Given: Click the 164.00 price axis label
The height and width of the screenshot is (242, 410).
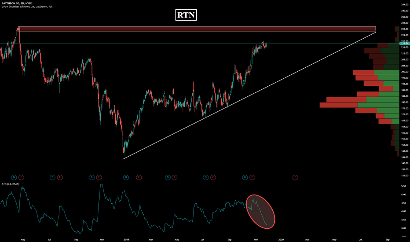Looking at the screenshot, I should [405, 127].
